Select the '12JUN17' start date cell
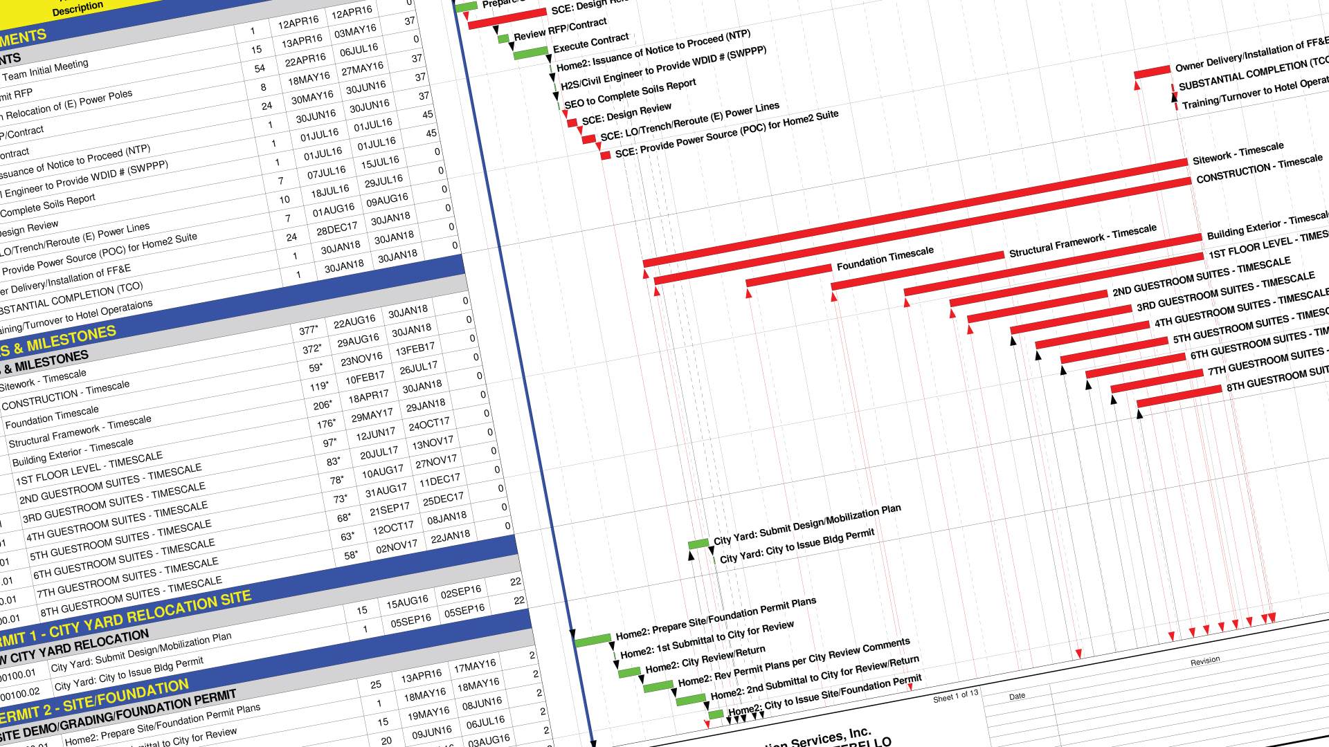The height and width of the screenshot is (747, 1329). point(375,435)
